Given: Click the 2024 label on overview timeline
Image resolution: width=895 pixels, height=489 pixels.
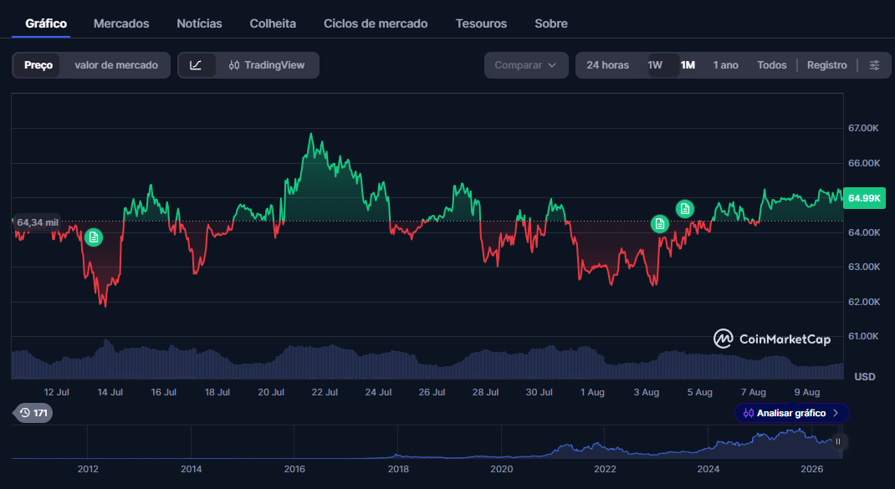Looking at the screenshot, I should pos(708,469).
